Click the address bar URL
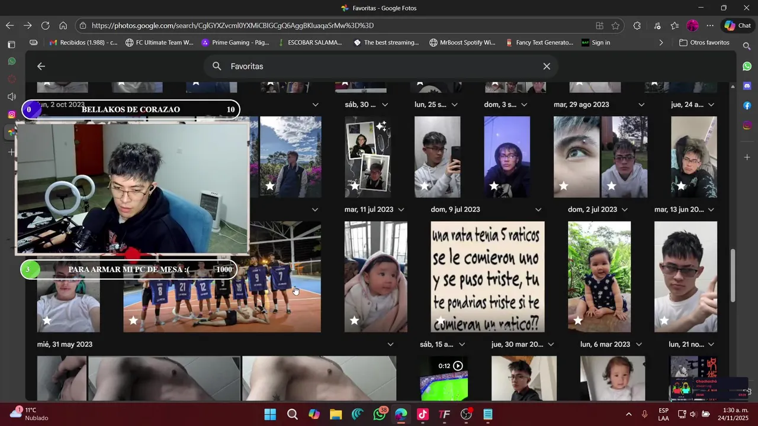This screenshot has width=758, height=426. pyautogui.click(x=233, y=25)
